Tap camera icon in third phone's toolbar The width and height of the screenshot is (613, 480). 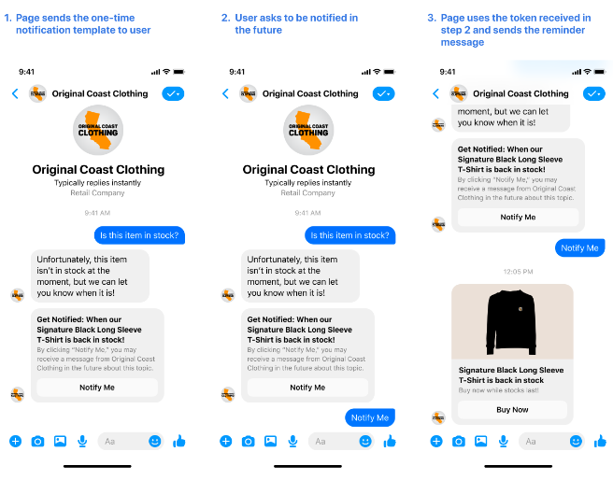(459, 442)
